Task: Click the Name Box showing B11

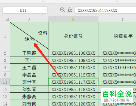Action: click(25, 10)
